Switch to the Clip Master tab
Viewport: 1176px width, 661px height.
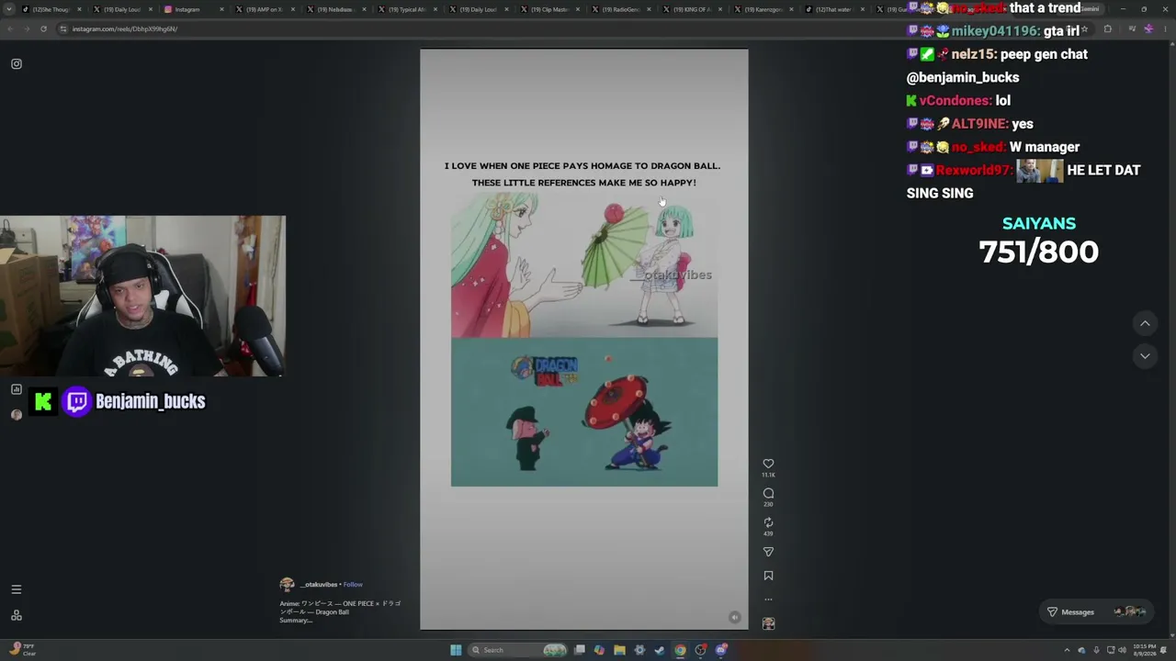coord(549,9)
